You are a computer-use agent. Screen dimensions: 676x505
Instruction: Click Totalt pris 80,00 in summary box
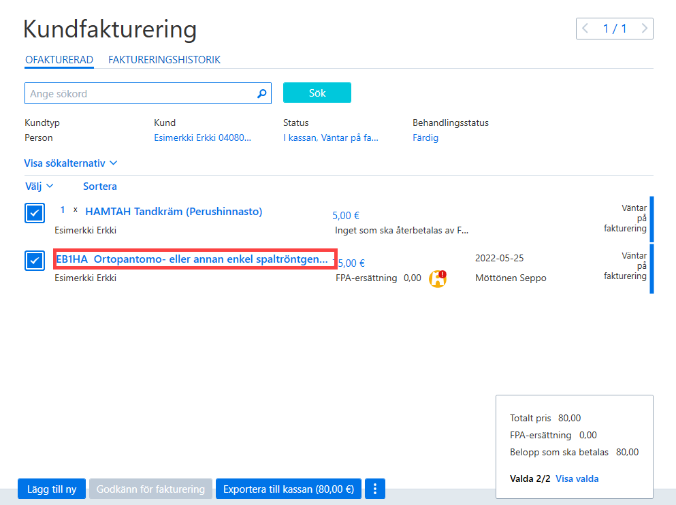click(545, 418)
